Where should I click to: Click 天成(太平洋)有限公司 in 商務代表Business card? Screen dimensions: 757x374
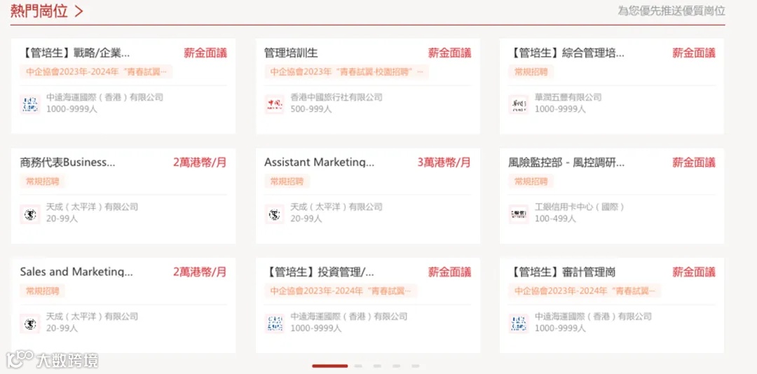click(93, 207)
